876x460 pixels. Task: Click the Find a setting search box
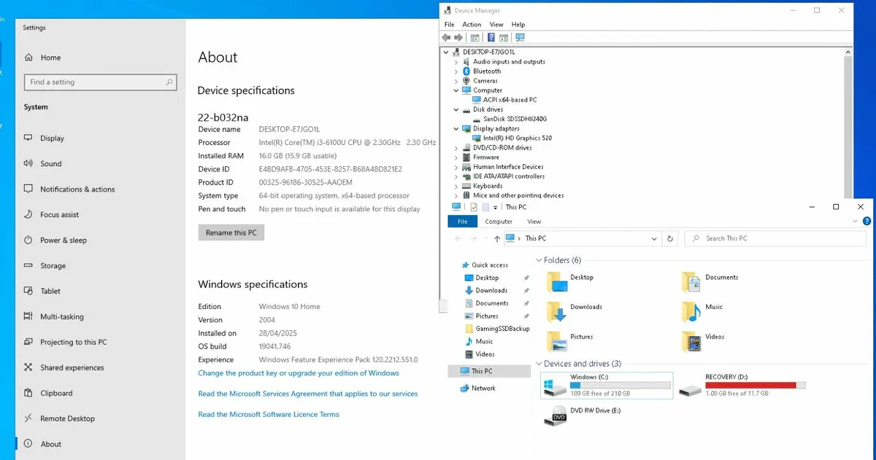click(x=101, y=82)
